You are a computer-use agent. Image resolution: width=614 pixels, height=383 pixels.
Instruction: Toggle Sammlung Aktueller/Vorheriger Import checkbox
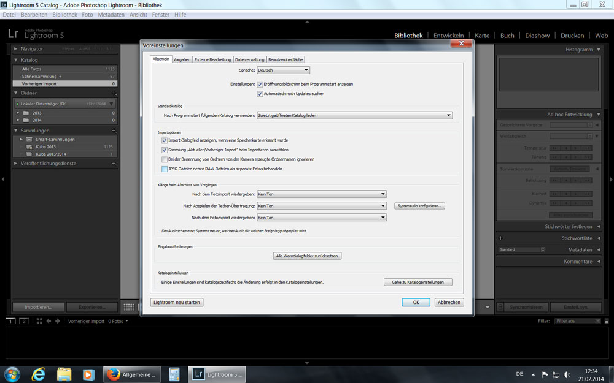click(165, 150)
